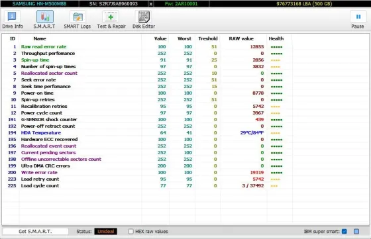371x239 pixels.
Task: Open the Test & Repair tool
Action: (x=111, y=20)
